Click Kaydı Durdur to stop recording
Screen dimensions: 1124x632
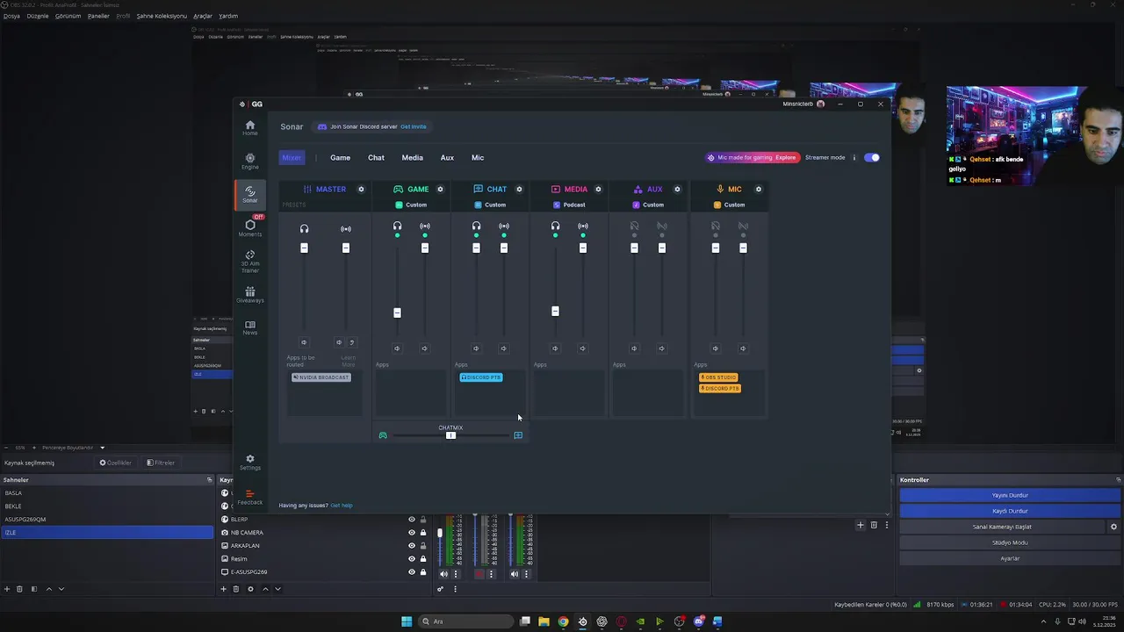pos(1010,511)
